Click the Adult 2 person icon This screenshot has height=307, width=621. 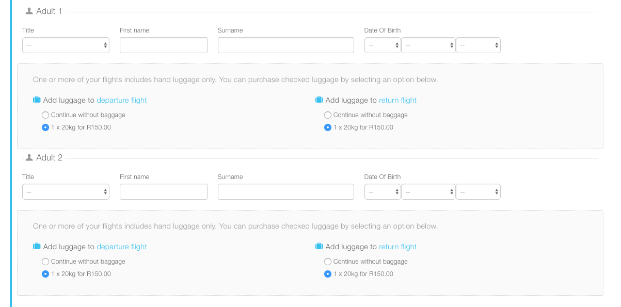coord(29,158)
